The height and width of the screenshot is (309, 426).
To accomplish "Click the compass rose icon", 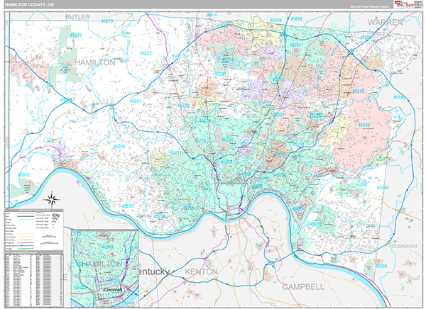I will click(51, 199).
